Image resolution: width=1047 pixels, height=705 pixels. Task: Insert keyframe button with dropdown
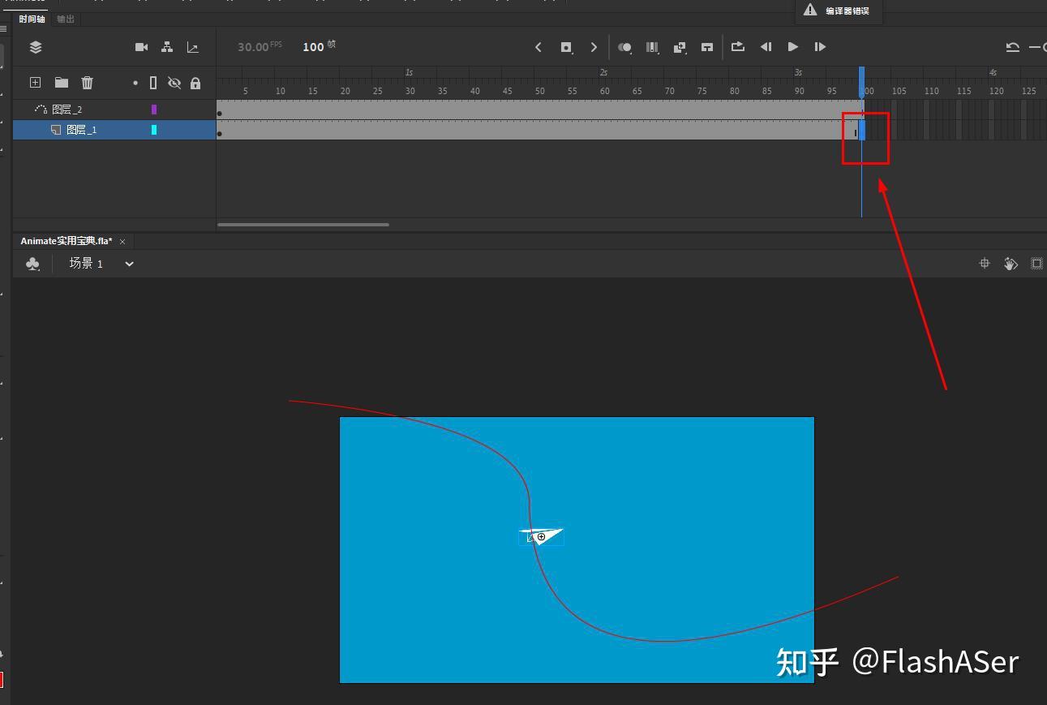tap(567, 47)
